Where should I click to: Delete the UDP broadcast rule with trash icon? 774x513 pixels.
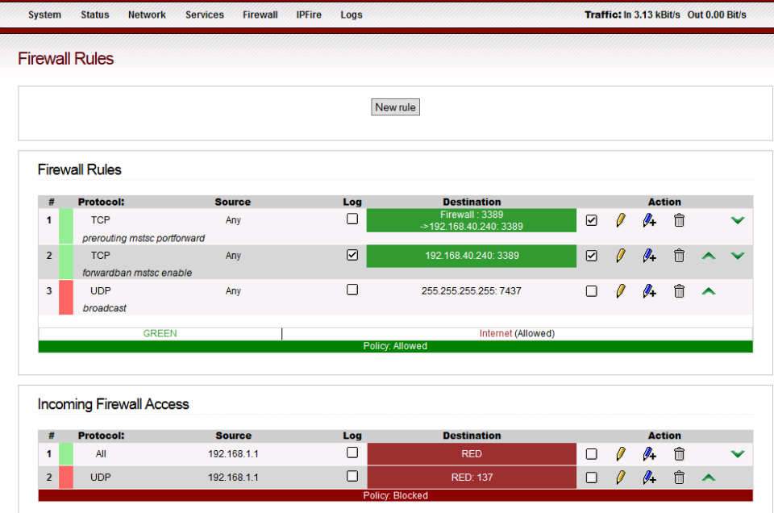click(679, 291)
